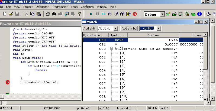The image size is (216, 111).
Task: Click the Halt (pause) debugger icon
Action: click(97, 14)
